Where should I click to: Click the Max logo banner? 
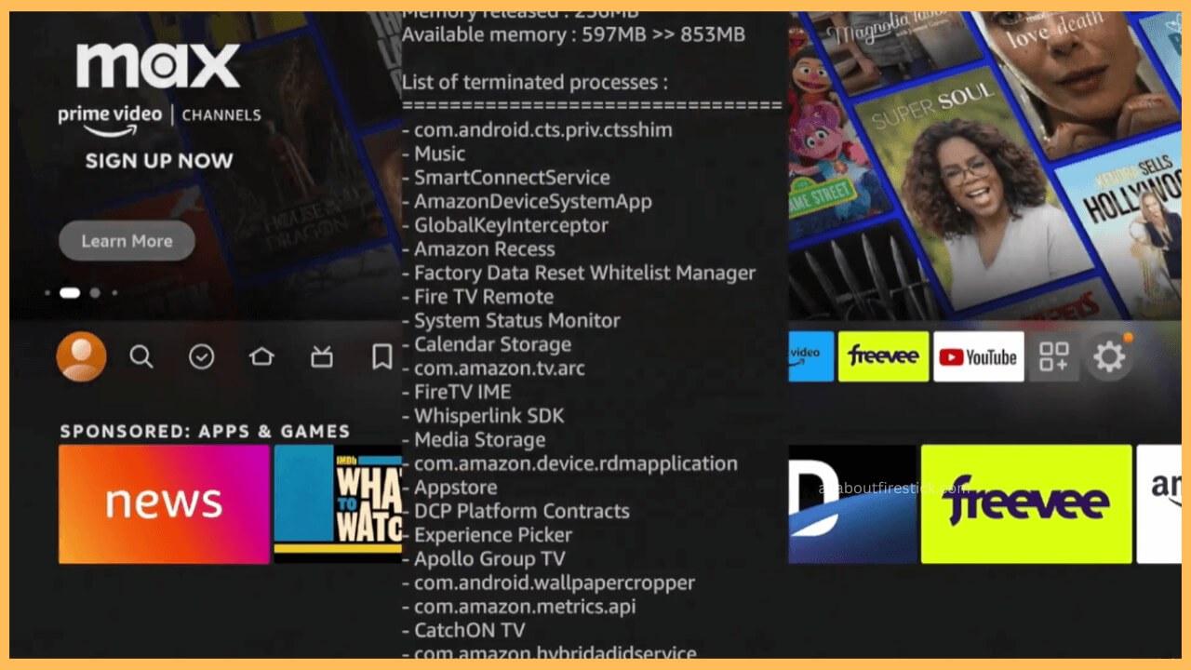click(x=158, y=67)
